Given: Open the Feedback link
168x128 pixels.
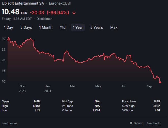Looking at the screenshot, I should (x=153, y=123).
